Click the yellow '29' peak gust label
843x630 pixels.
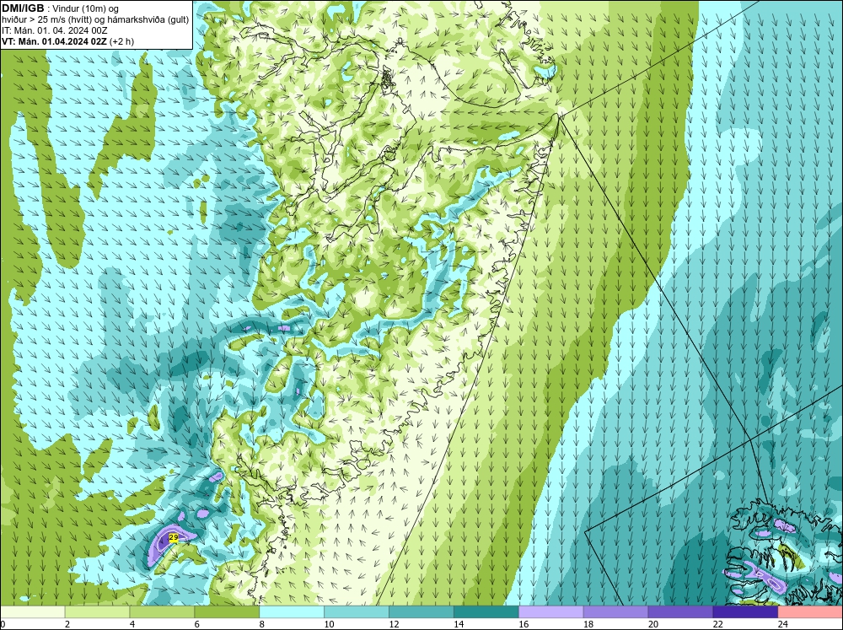(x=174, y=537)
